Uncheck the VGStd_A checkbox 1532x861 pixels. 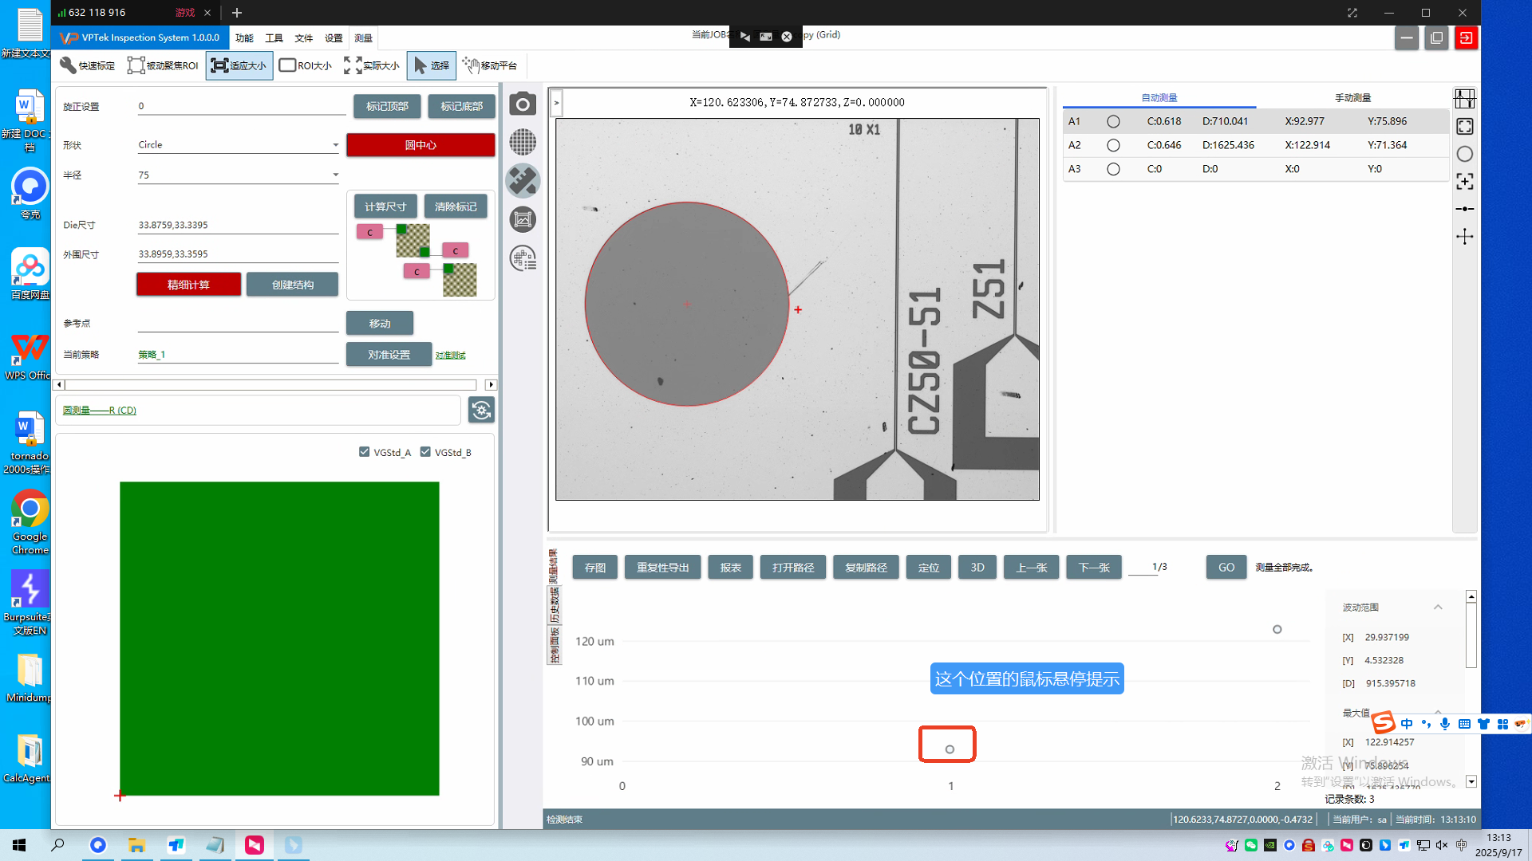365,452
